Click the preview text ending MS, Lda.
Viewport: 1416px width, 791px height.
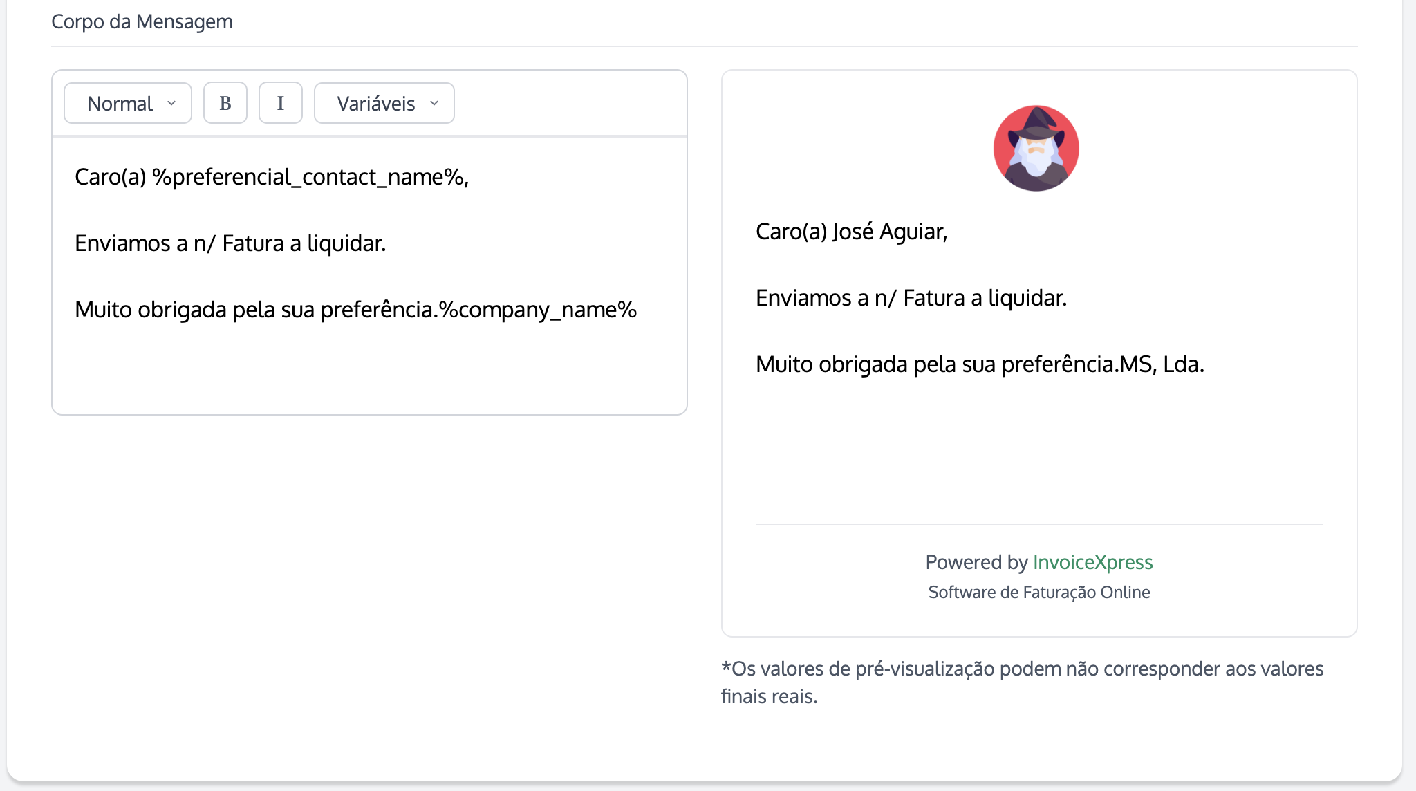979,364
